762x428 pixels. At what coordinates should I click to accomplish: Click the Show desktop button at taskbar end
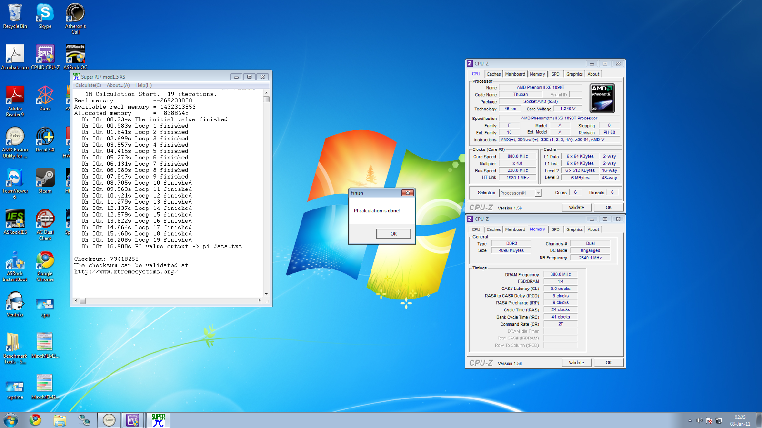click(758, 420)
